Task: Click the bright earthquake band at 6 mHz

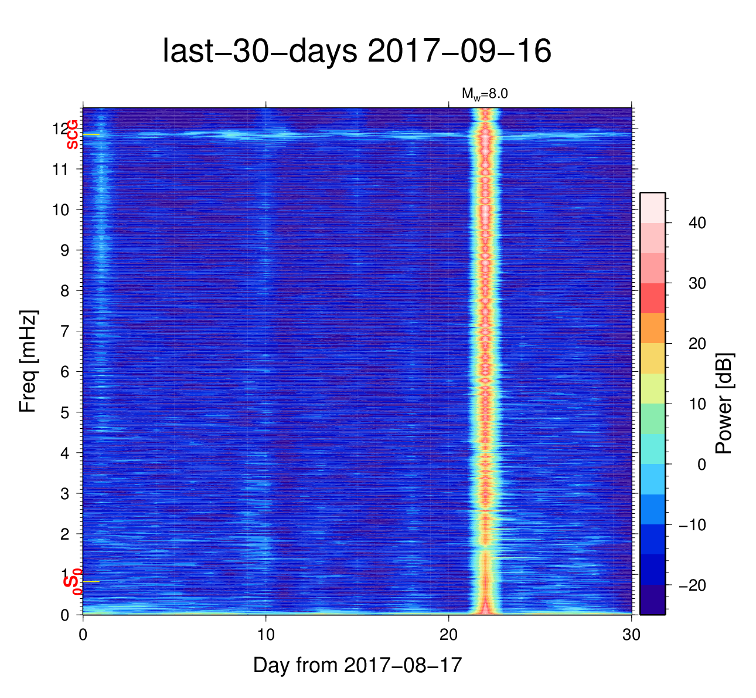Action: coord(485,371)
